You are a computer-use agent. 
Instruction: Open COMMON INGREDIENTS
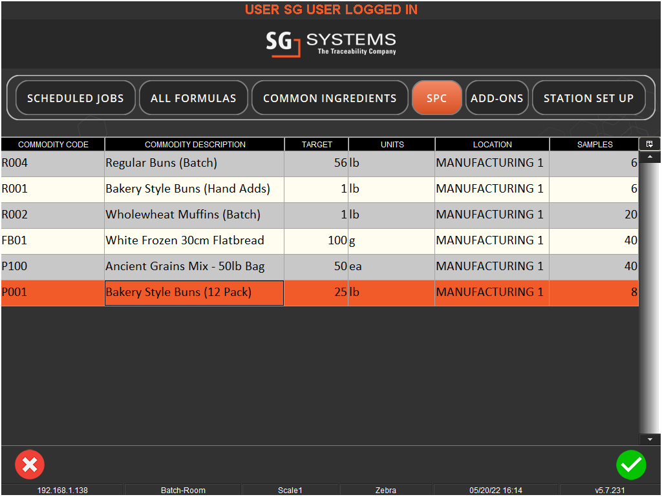coord(330,98)
